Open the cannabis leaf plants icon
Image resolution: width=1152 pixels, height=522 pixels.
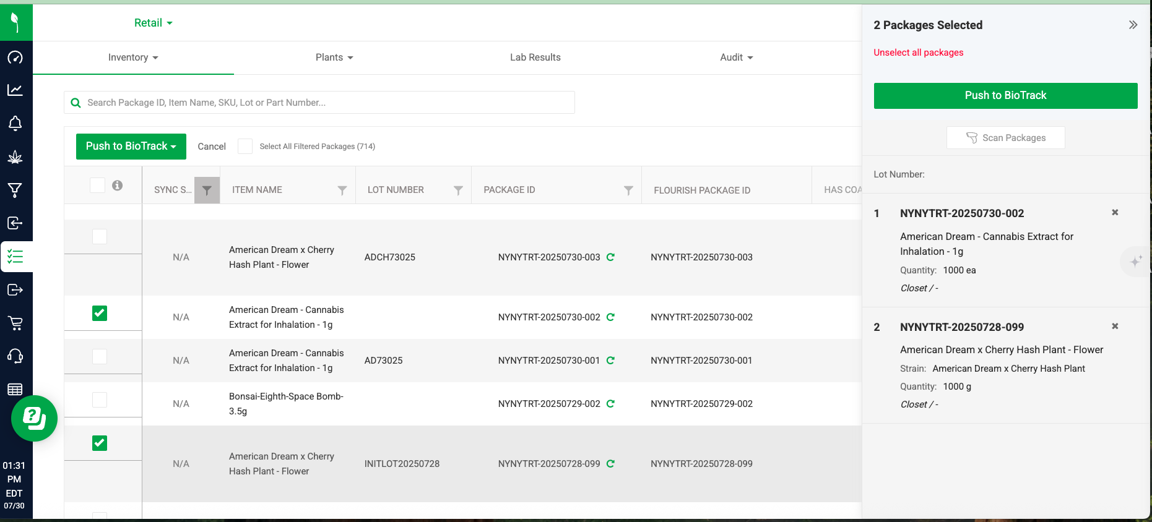pos(15,157)
